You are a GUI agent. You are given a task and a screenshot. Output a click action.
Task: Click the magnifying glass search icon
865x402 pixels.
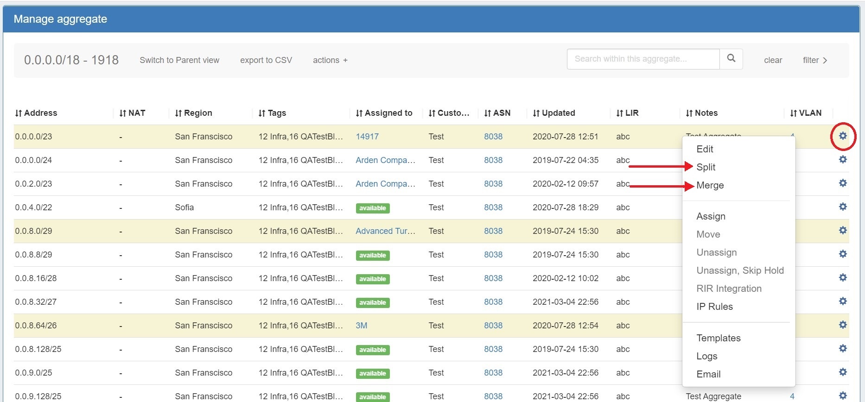(x=731, y=59)
